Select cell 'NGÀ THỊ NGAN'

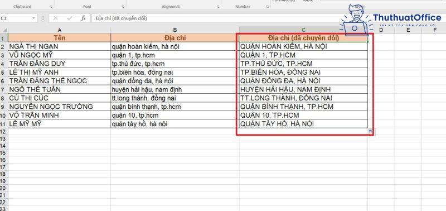[60, 46]
